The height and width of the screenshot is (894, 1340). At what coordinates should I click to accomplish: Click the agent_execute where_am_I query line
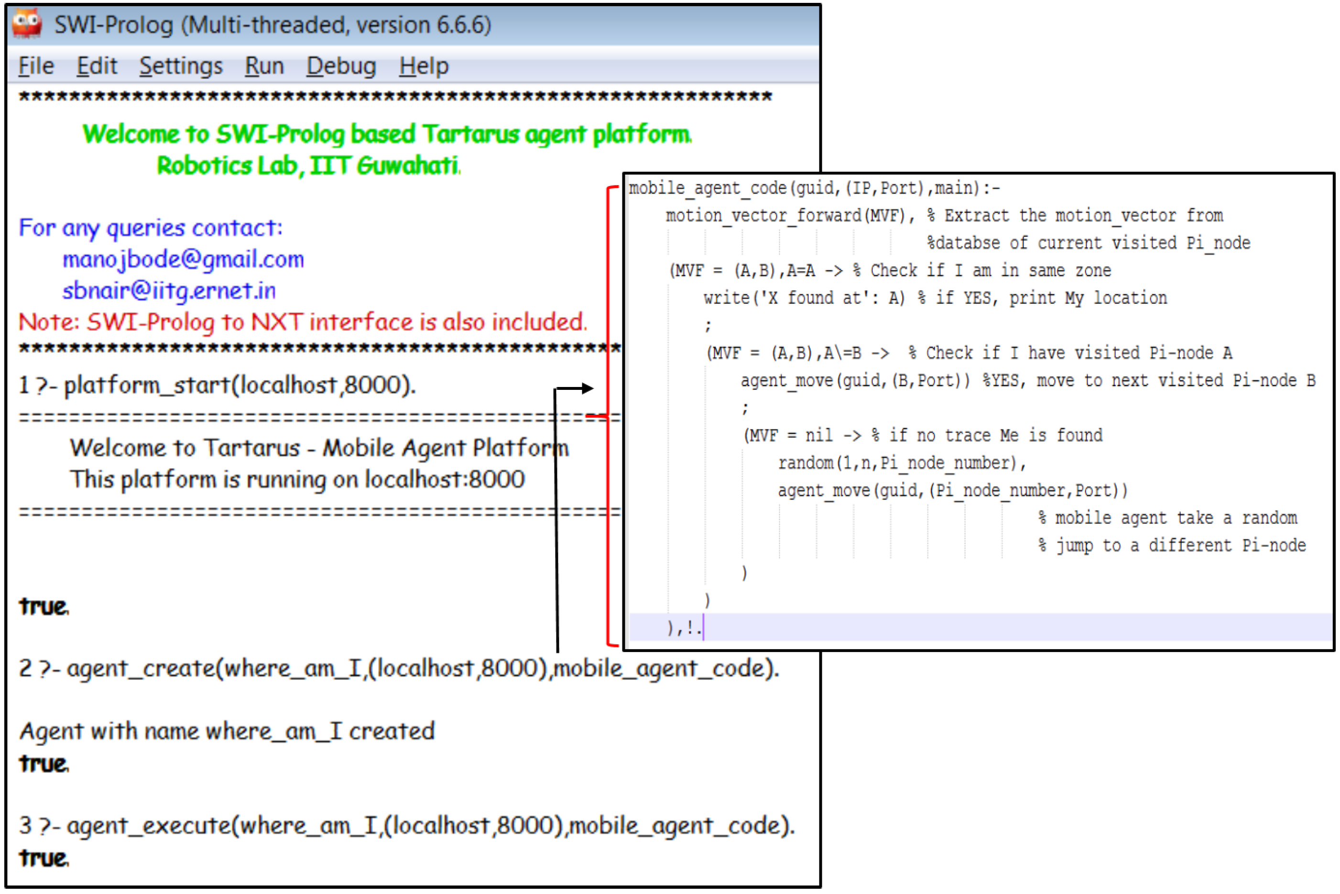tap(407, 826)
